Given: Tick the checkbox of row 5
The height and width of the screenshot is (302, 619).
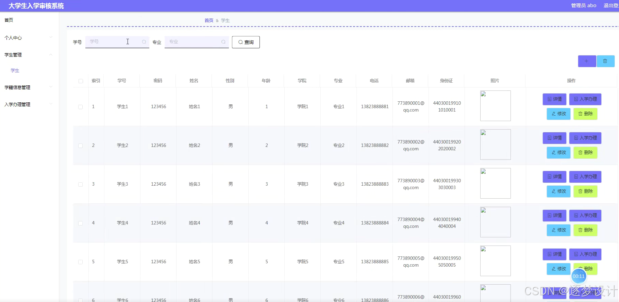Looking at the screenshot, I should (x=81, y=262).
